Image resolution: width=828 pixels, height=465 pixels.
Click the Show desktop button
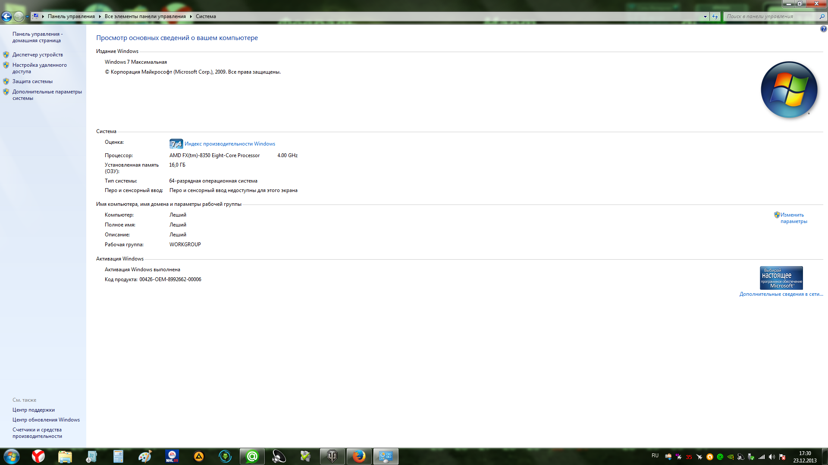point(825,456)
